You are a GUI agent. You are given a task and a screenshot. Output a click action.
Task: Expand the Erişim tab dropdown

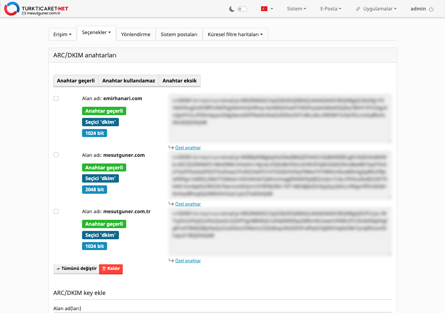click(x=63, y=34)
